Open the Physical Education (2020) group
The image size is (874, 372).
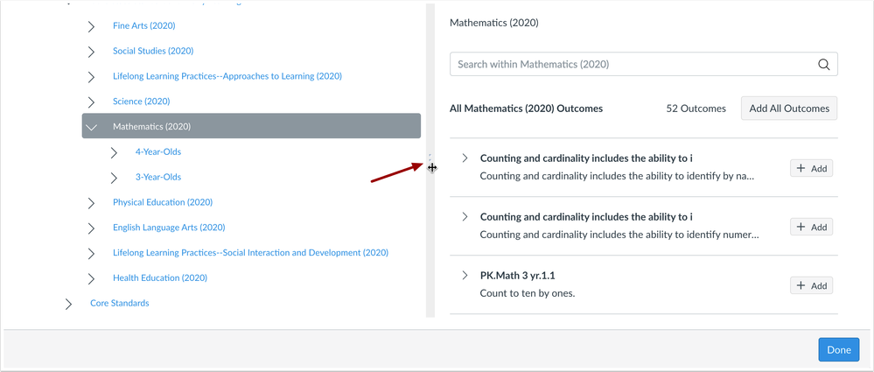click(x=162, y=202)
